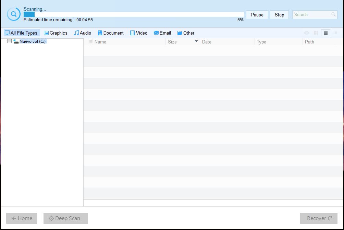Switch to the All File Types tab

click(x=21, y=33)
